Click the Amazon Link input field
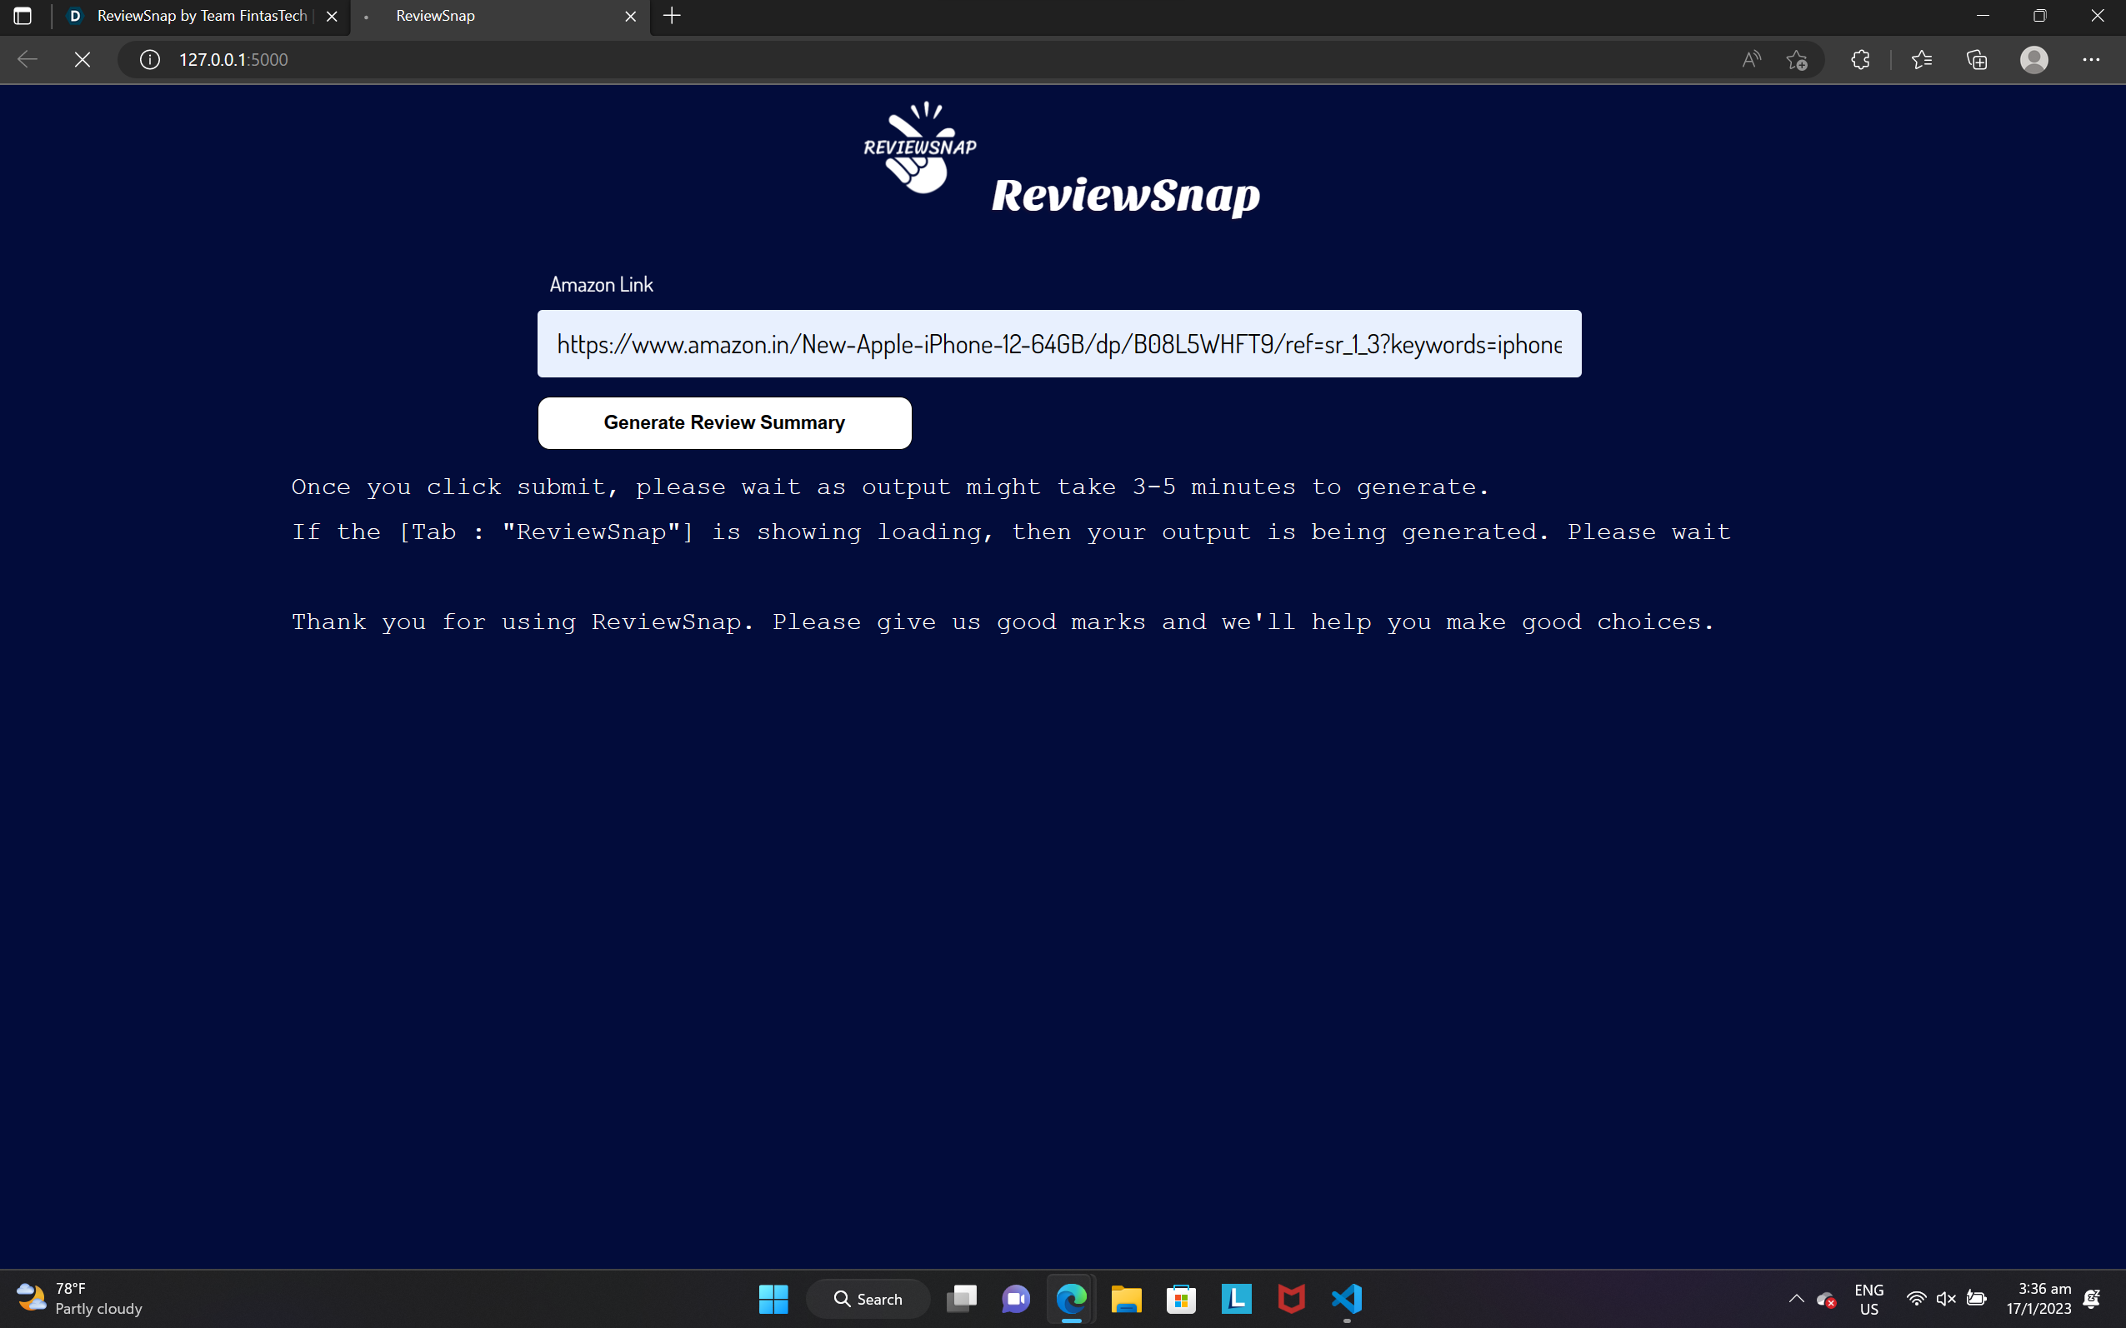This screenshot has height=1328, width=2126. pyautogui.click(x=1058, y=343)
